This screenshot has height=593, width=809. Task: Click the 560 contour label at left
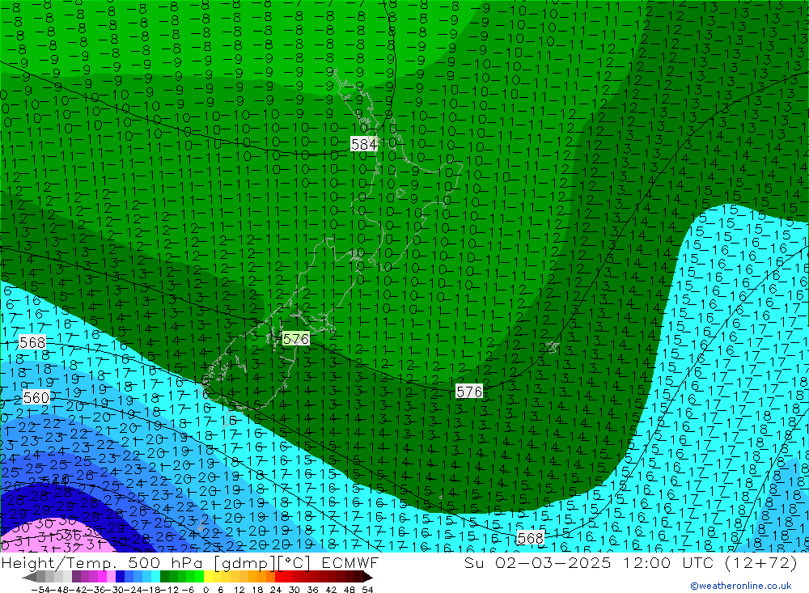click(36, 397)
